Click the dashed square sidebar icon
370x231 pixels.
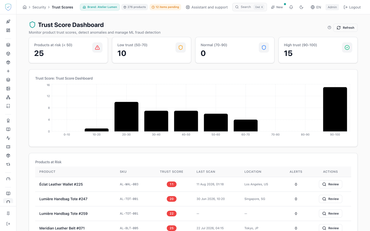(8, 106)
